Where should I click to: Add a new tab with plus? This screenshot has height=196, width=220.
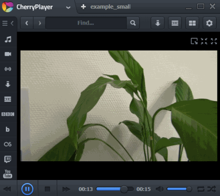84,7
